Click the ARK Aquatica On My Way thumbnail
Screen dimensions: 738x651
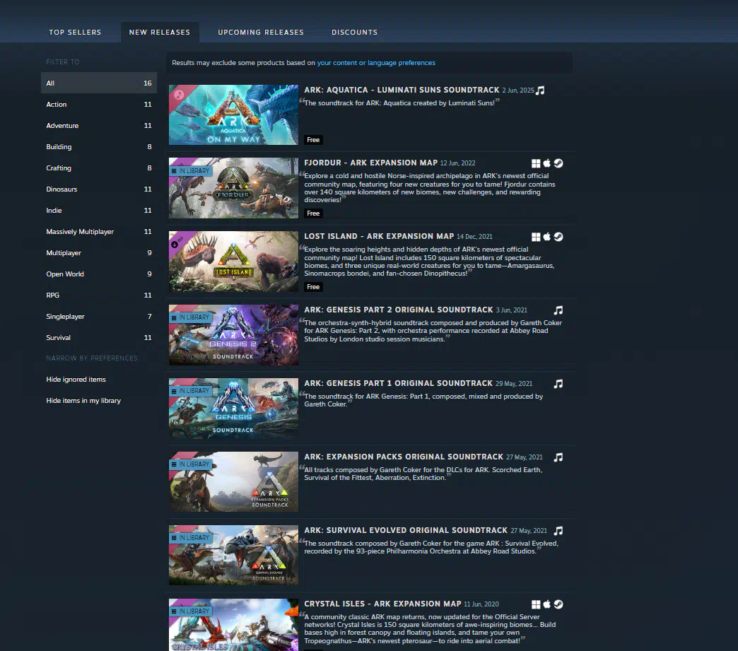233,115
